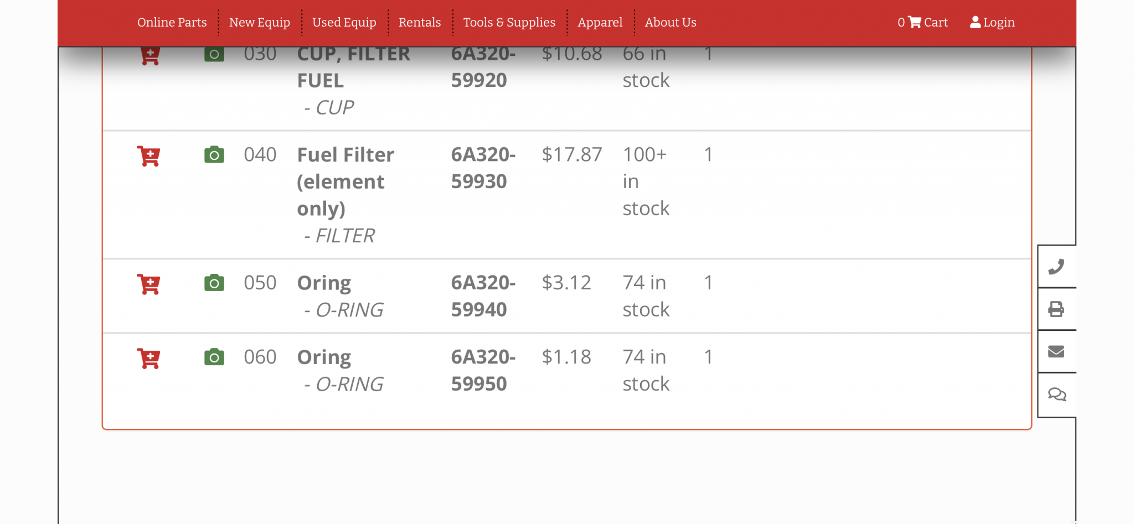Open part number 6A320-59930 link
Image resolution: width=1134 pixels, height=524 pixels.
tap(483, 168)
